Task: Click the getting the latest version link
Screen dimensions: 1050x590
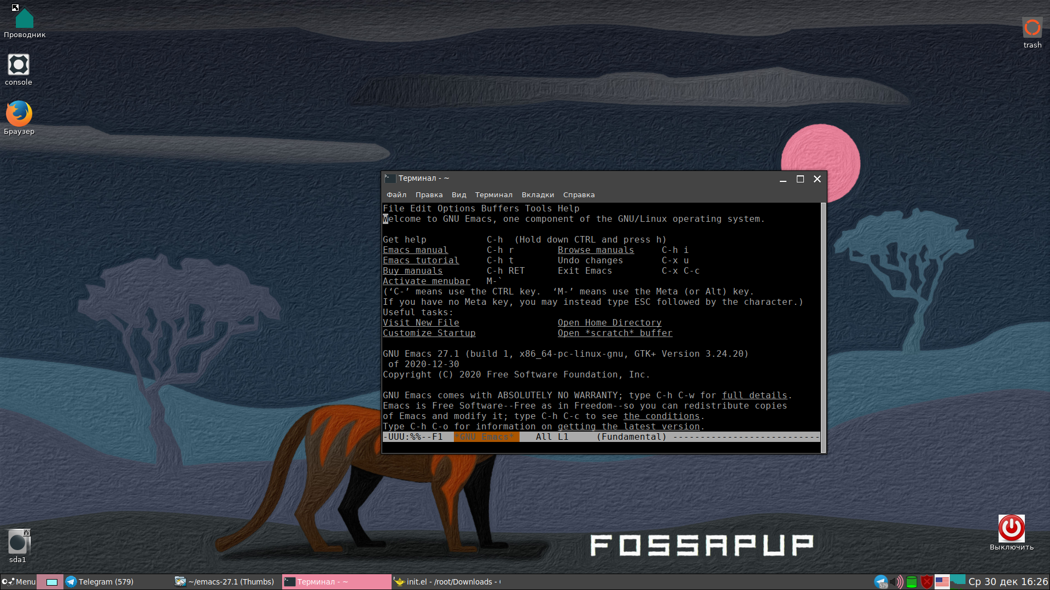Action: 628,427
